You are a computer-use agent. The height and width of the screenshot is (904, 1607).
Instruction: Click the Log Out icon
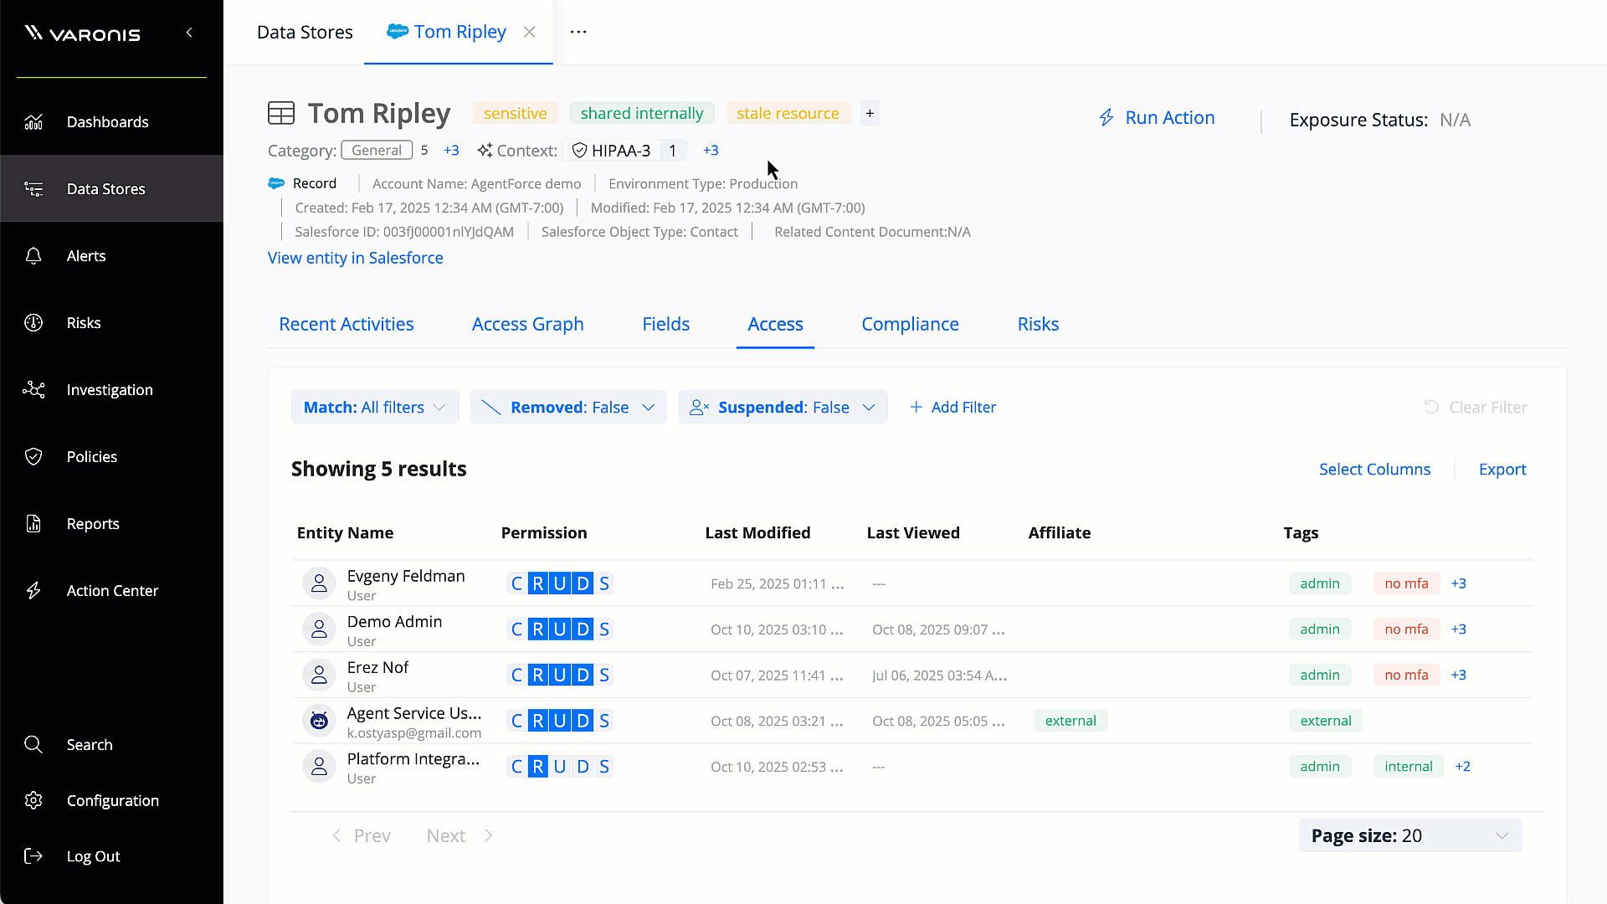(33, 856)
